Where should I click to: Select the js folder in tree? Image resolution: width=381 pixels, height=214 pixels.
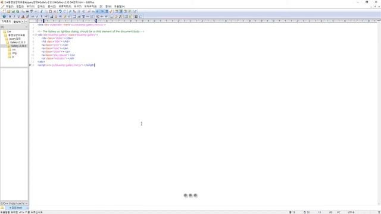point(11,57)
